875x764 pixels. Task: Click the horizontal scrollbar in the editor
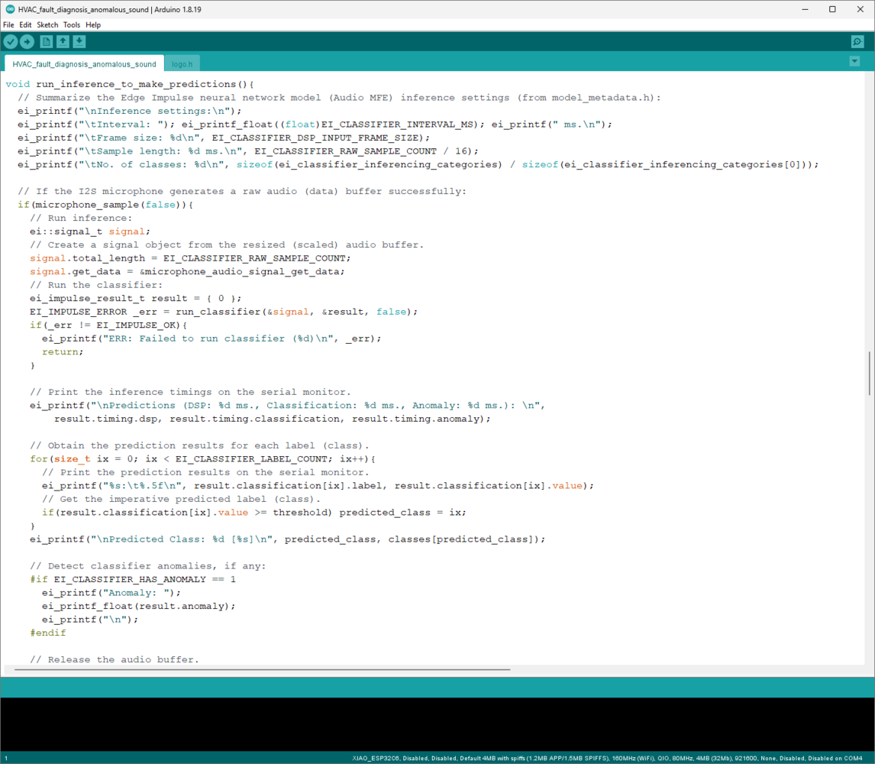tap(263, 669)
